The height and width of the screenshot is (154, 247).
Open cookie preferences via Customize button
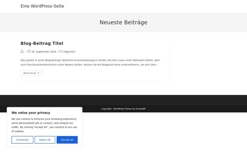22,140
